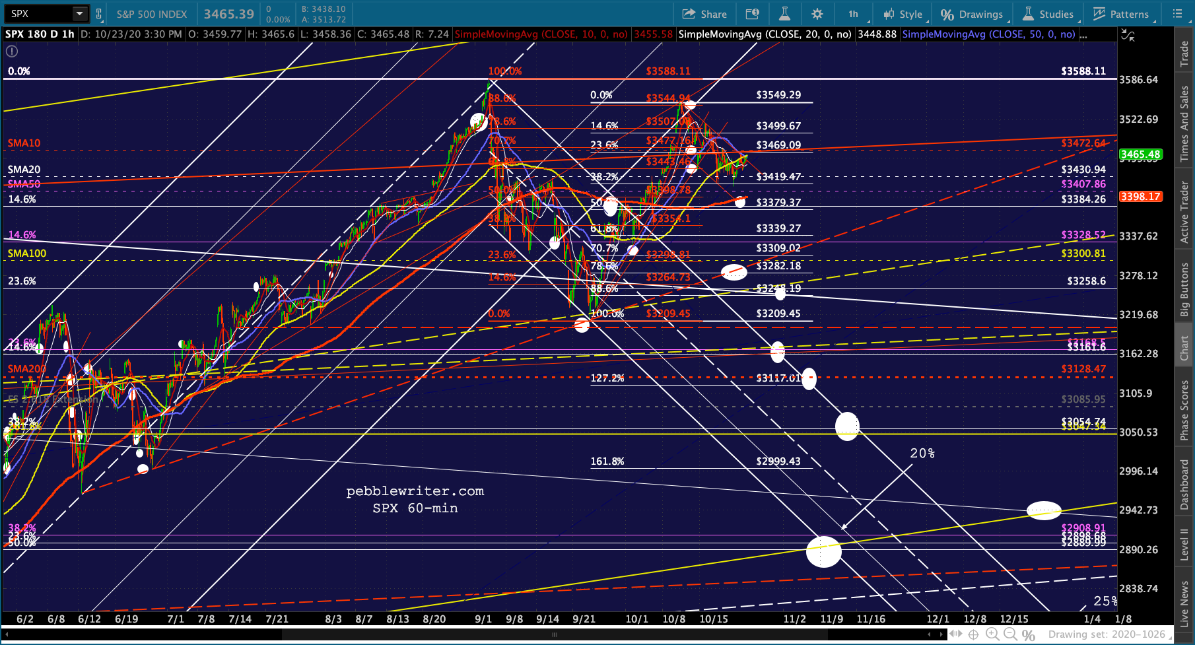This screenshot has height=645, width=1195.
Task: Click the symbol link clipboard icon
Action: coord(98,14)
